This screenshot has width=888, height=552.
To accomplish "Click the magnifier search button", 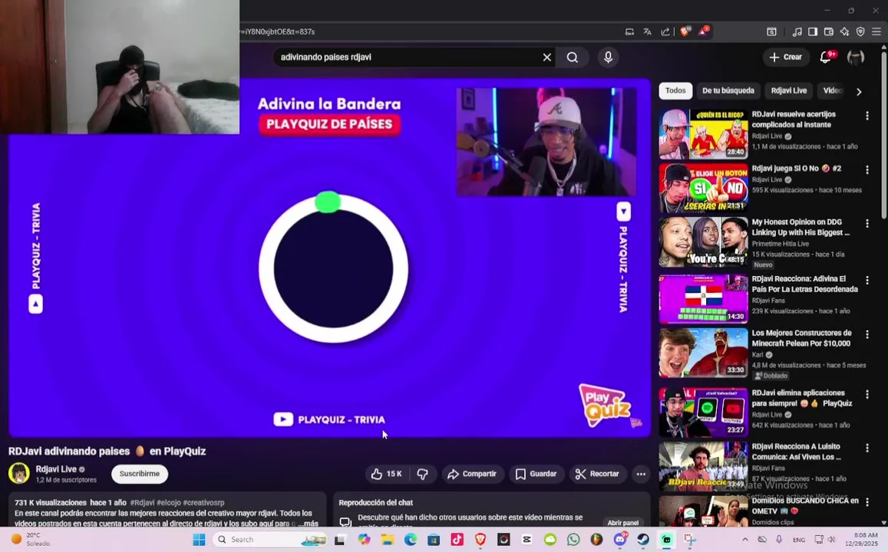I will [573, 58].
